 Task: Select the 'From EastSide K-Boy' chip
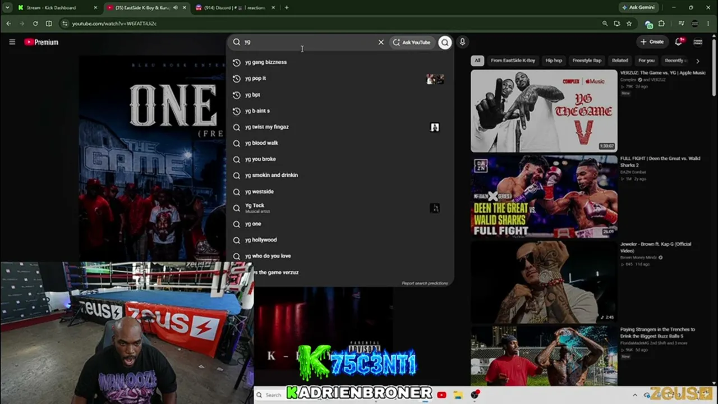click(x=513, y=61)
